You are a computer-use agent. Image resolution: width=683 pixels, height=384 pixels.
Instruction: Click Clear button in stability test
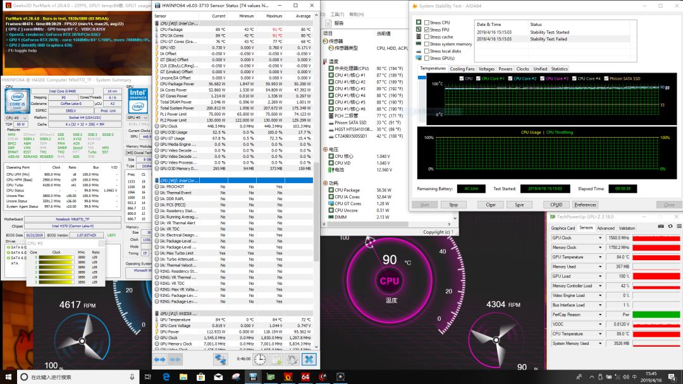tap(491, 205)
